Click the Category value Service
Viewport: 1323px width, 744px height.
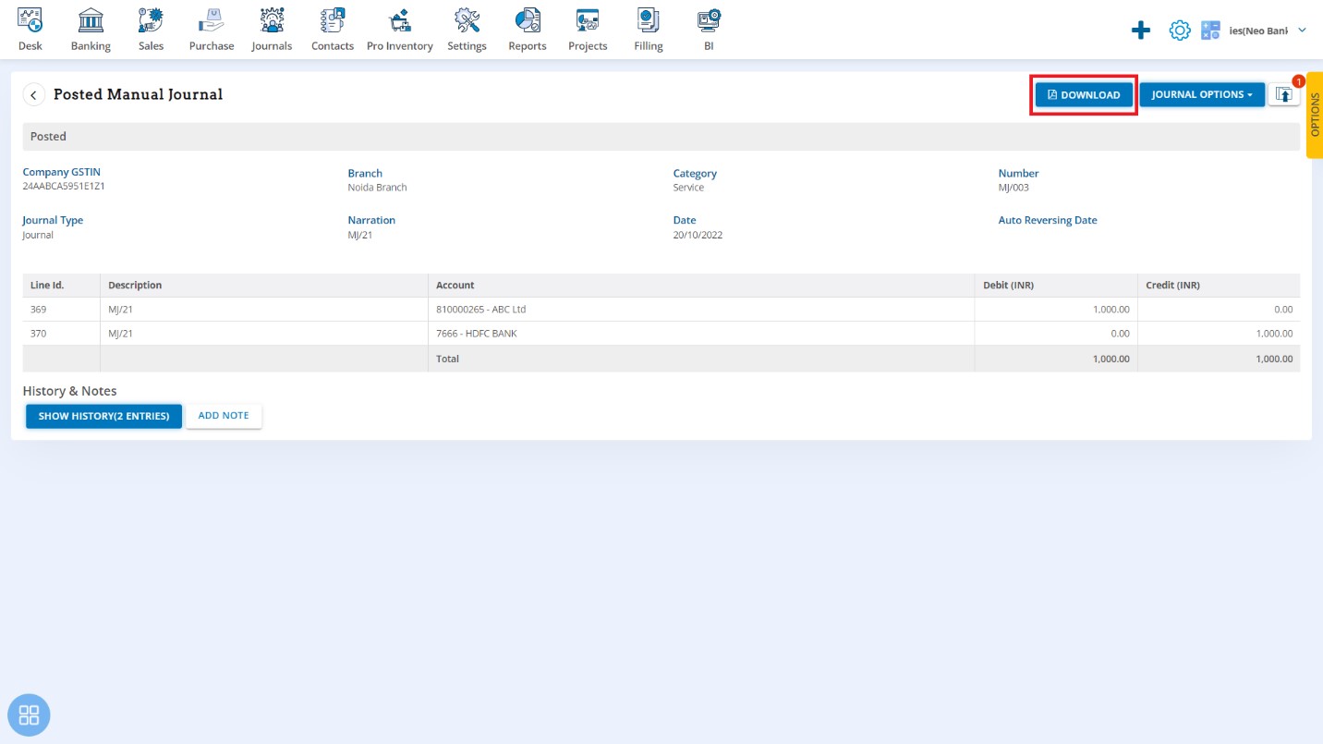688,188
